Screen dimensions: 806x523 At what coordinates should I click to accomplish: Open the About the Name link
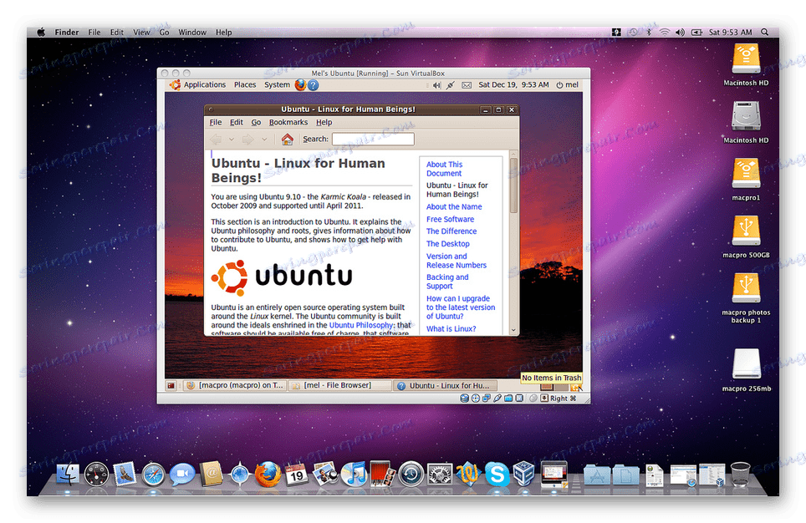click(454, 206)
